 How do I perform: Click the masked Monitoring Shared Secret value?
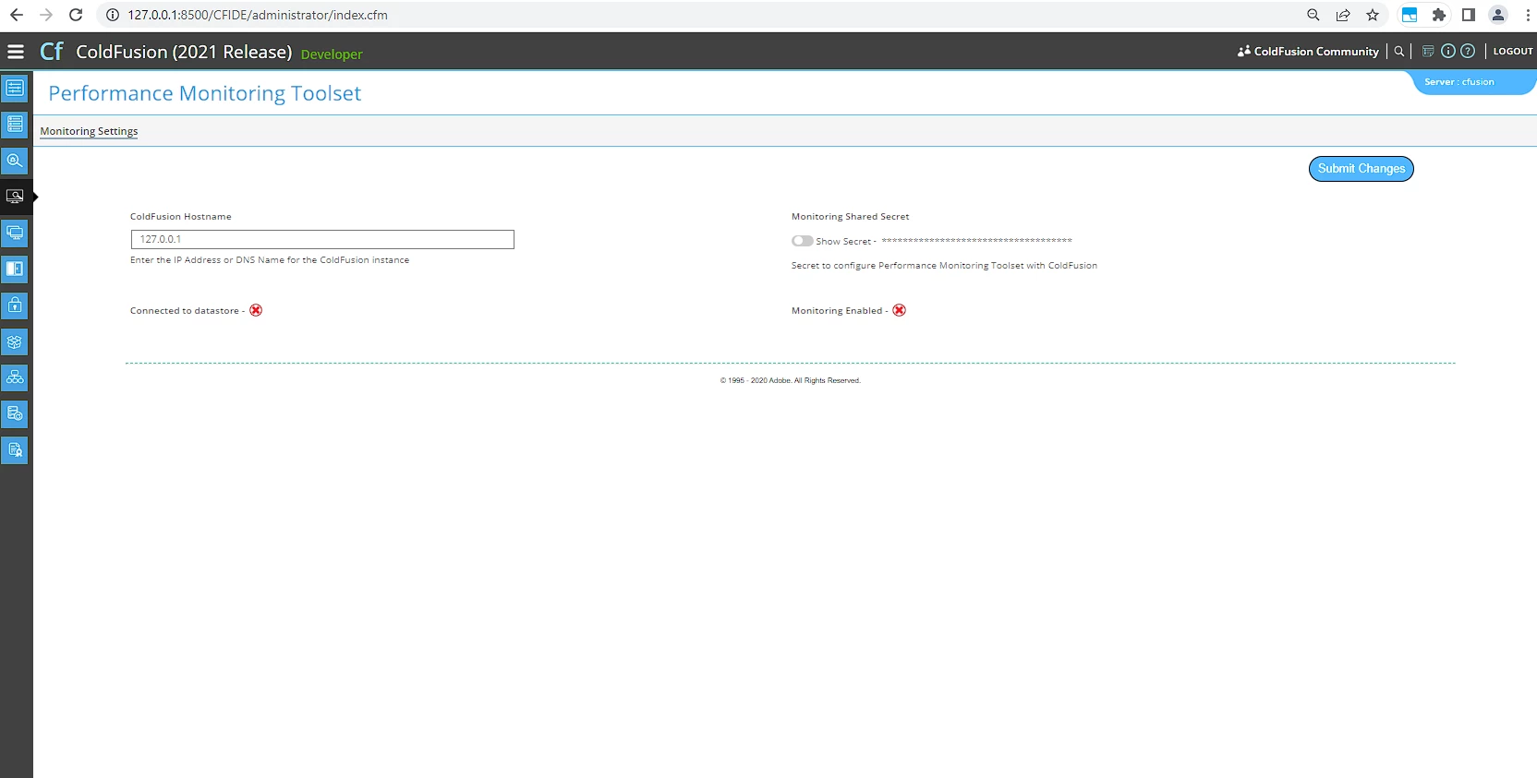pos(976,241)
